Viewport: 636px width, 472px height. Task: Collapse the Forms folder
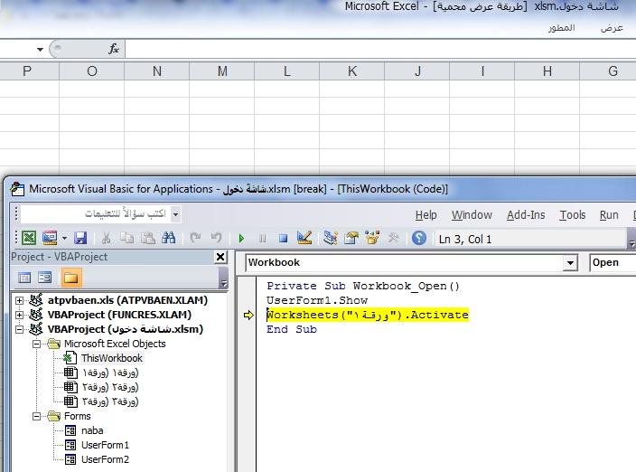point(36,417)
